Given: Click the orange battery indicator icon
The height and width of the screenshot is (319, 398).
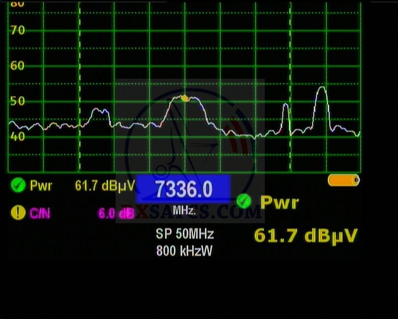Looking at the screenshot, I should pos(343,180).
